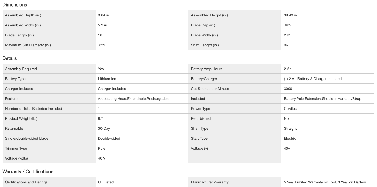Click the Battery,Pole Extension,Shoulder Harness/Strap value
Viewport: 377px width, 187px height.
[x=323, y=99]
